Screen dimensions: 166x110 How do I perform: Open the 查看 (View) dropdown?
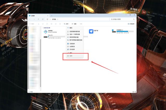[x=74, y=24]
